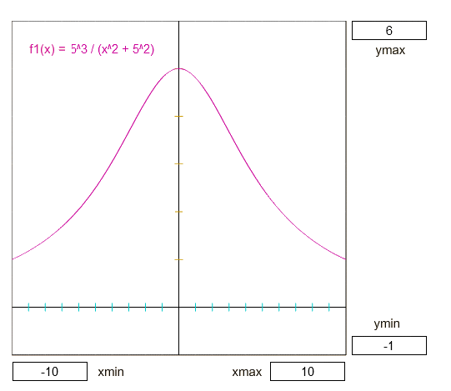Image resolution: width=451 pixels, height=391 pixels.
Task: Click the origin where the axes intersect
Action: (x=179, y=308)
